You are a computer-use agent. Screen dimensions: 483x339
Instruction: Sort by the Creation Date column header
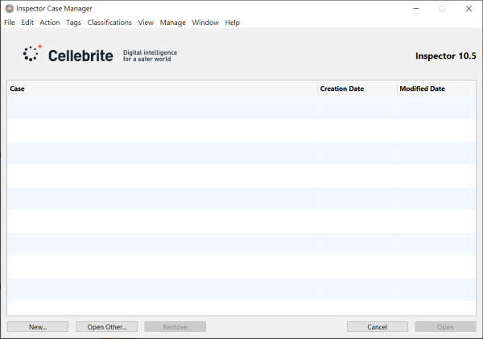coord(357,89)
